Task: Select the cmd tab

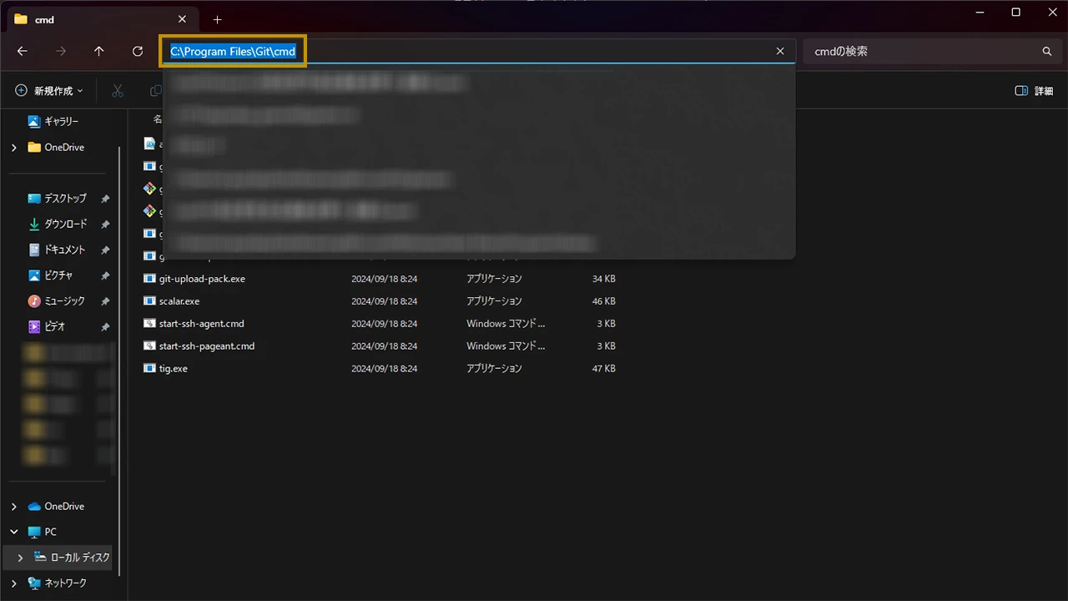Action: pos(100,19)
